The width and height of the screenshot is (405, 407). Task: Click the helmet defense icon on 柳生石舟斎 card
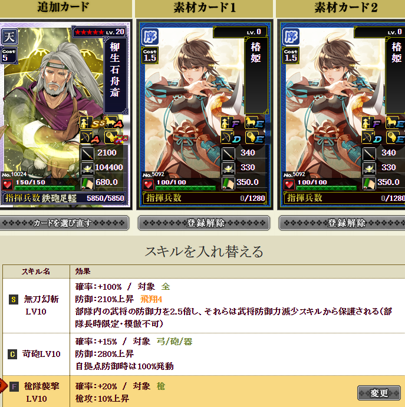pos(87,168)
